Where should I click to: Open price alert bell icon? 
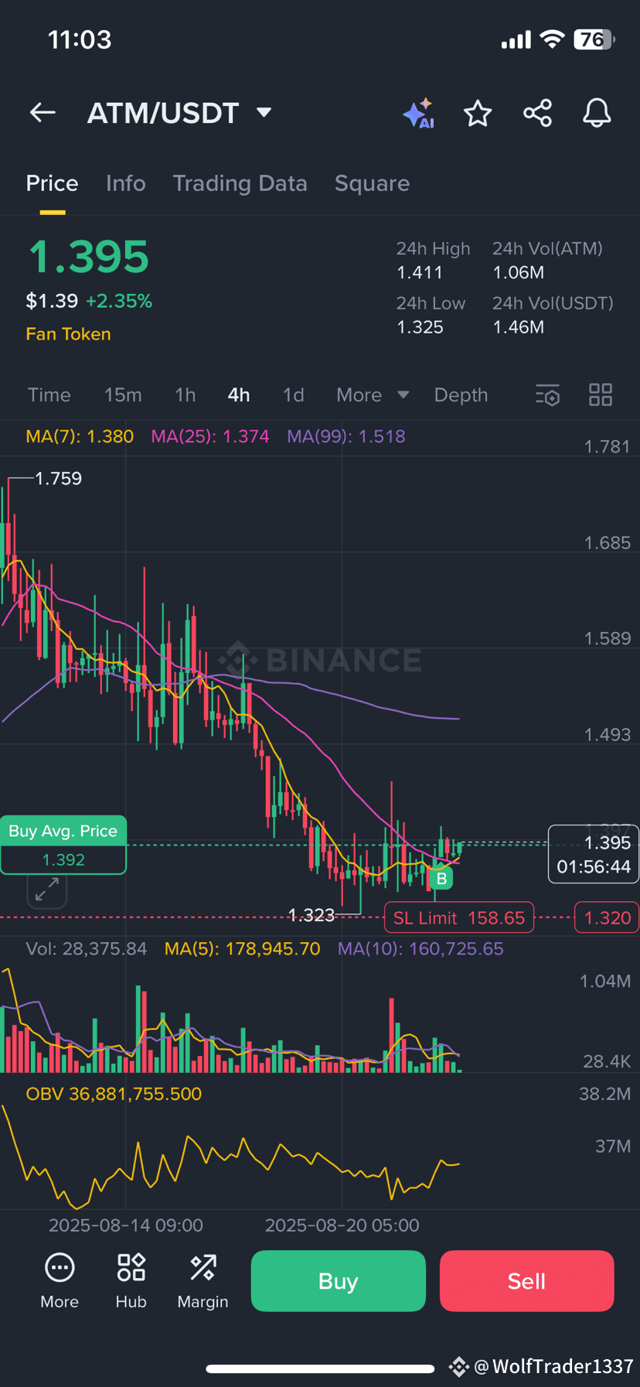pos(597,113)
